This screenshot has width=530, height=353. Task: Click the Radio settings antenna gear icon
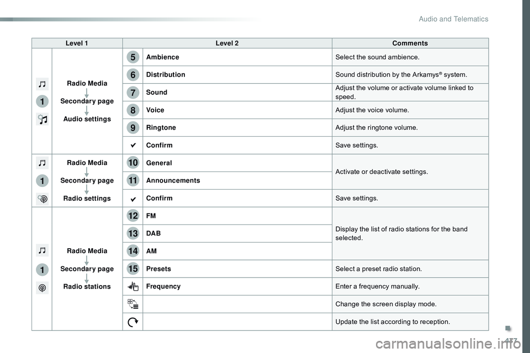(x=43, y=199)
